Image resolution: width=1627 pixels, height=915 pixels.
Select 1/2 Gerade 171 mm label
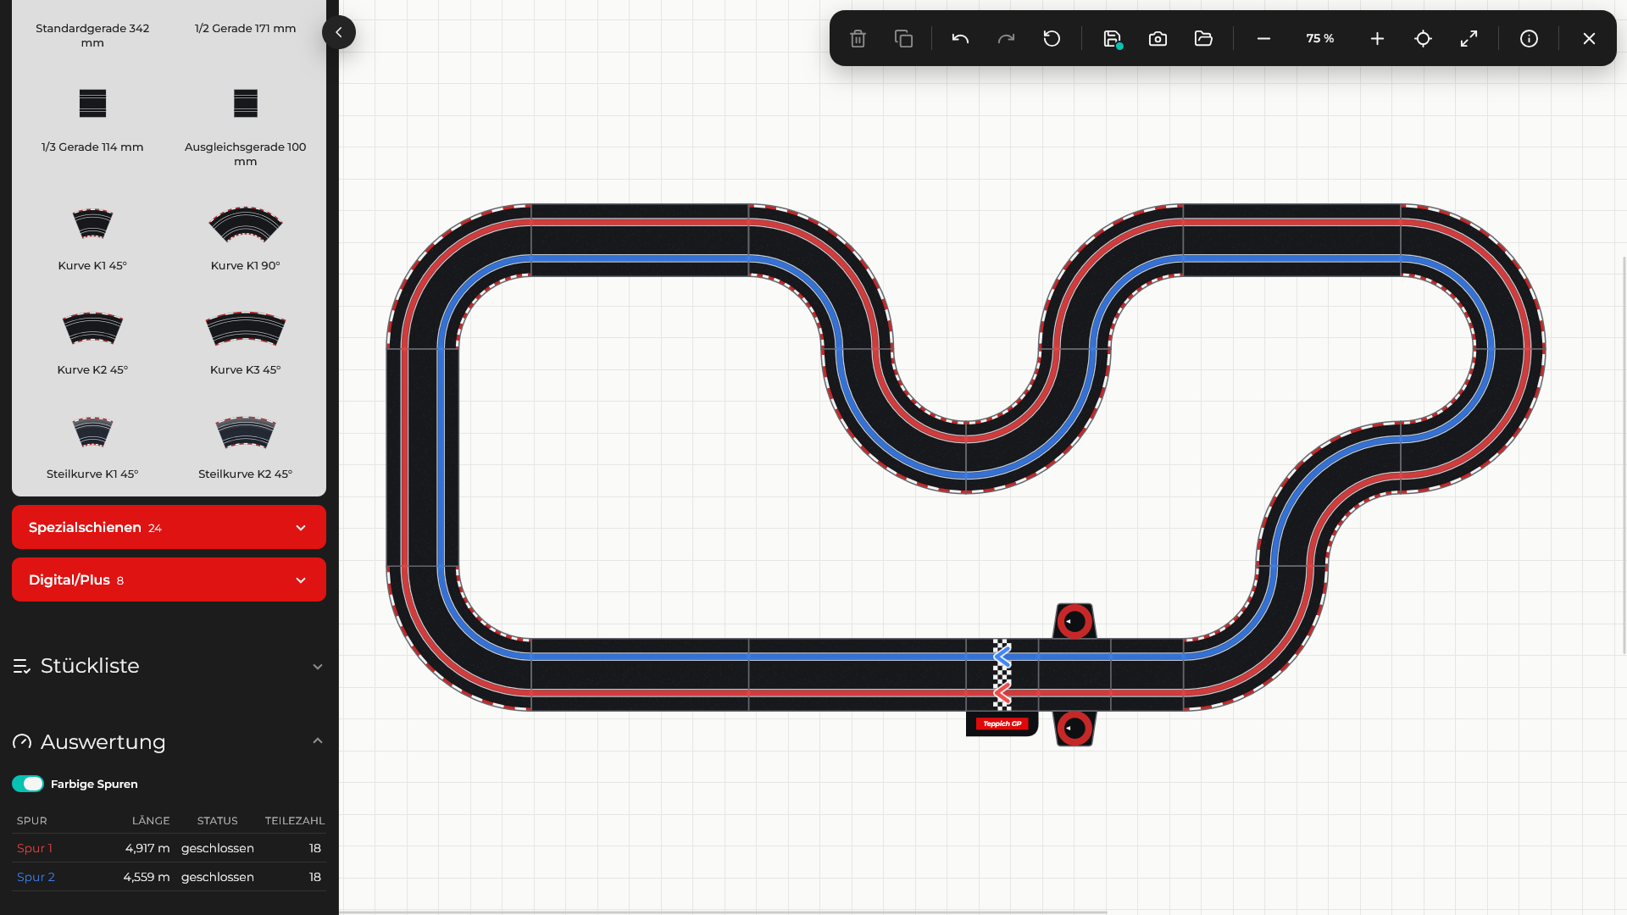(x=245, y=28)
